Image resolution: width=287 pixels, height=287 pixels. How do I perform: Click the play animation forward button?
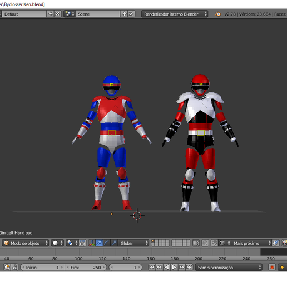[x=174, y=267]
